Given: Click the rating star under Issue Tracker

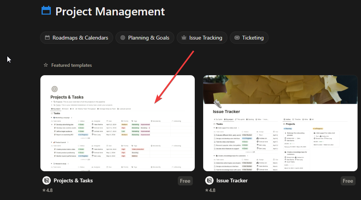Looking at the screenshot, I should [207, 190].
